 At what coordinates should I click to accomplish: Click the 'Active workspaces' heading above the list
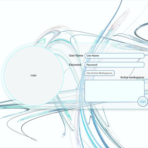132,77
